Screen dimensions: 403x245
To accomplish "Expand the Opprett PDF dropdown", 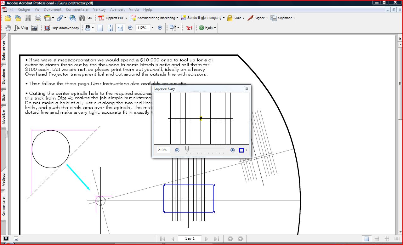I will [x=126, y=18].
